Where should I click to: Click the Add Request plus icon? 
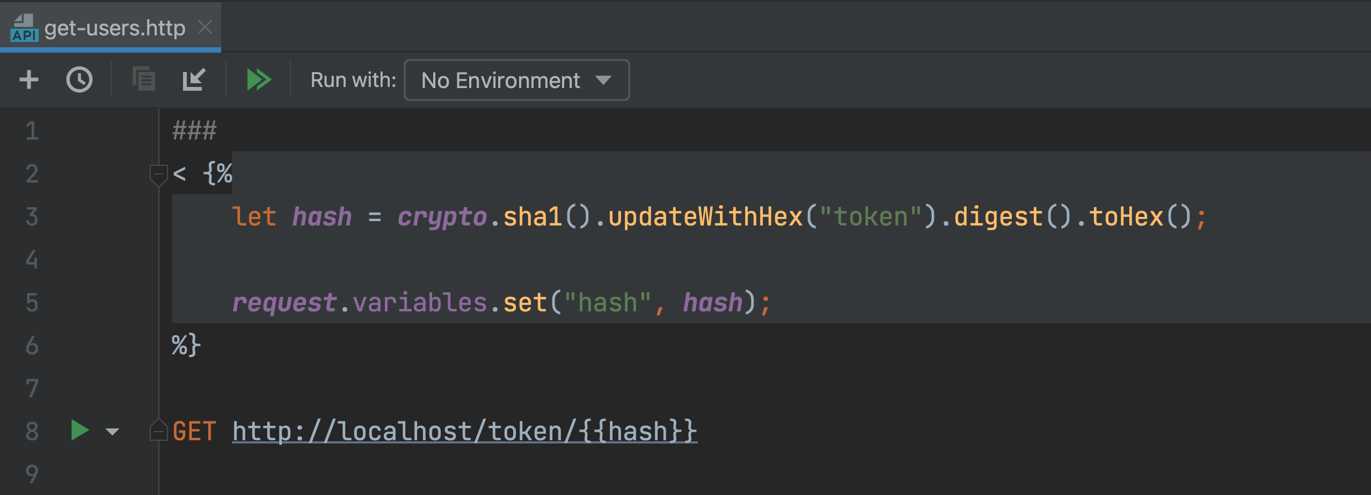[29, 80]
